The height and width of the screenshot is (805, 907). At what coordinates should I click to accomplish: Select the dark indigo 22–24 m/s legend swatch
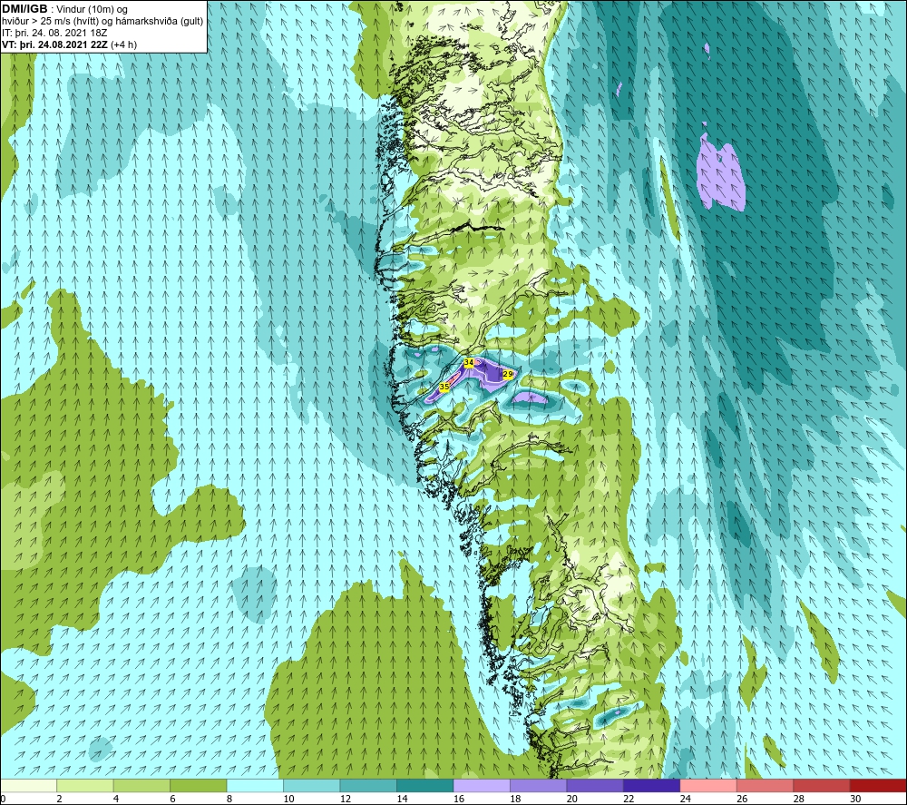pos(652,785)
